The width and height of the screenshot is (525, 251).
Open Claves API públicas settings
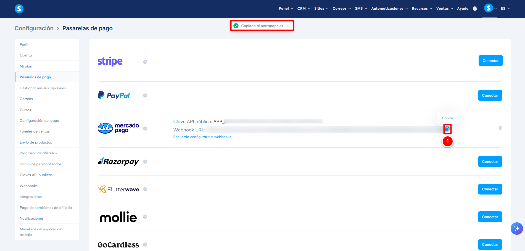(47, 175)
